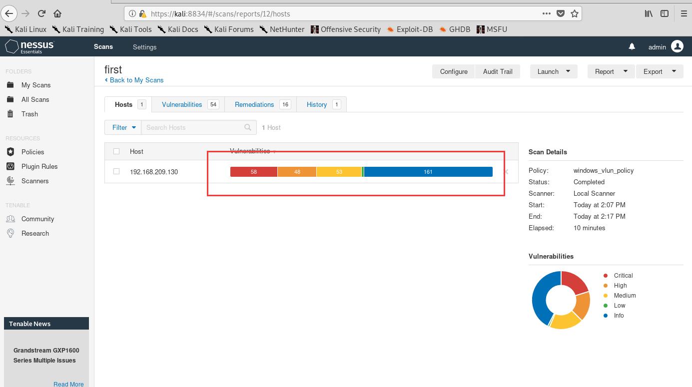
Task: Follow the Read More news link
Action: coord(68,384)
